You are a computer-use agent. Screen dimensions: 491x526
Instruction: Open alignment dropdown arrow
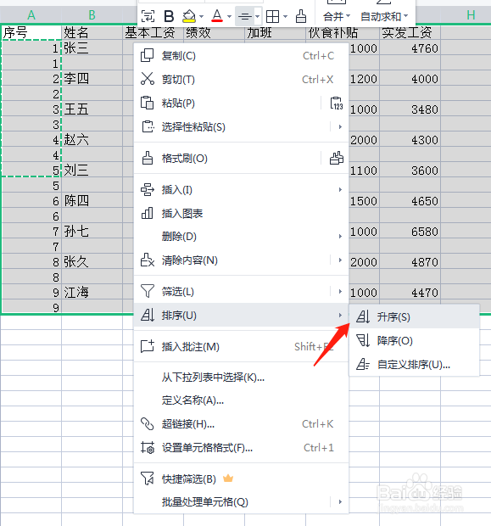(257, 16)
